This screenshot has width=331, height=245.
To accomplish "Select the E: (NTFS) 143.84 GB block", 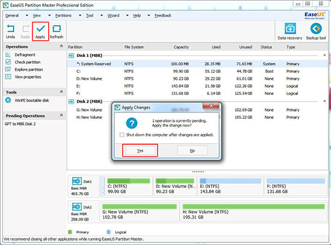I will click(230, 186).
